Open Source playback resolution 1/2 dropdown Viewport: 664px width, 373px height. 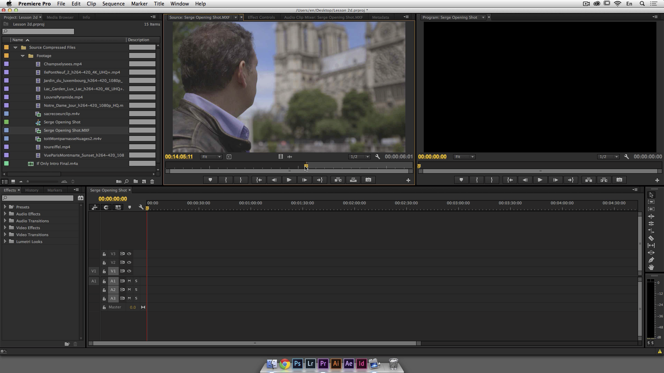click(x=359, y=157)
